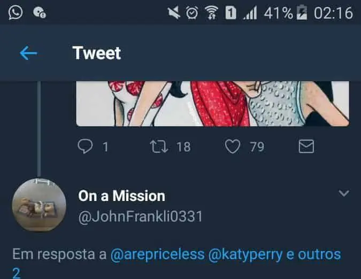
Task: Tap the reply speech bubble icon
Action: 86,146
